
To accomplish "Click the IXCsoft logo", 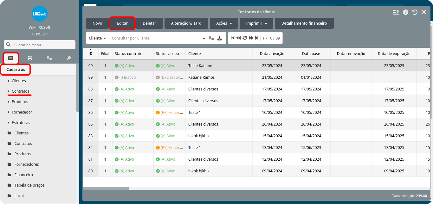I will coord(40,14).
